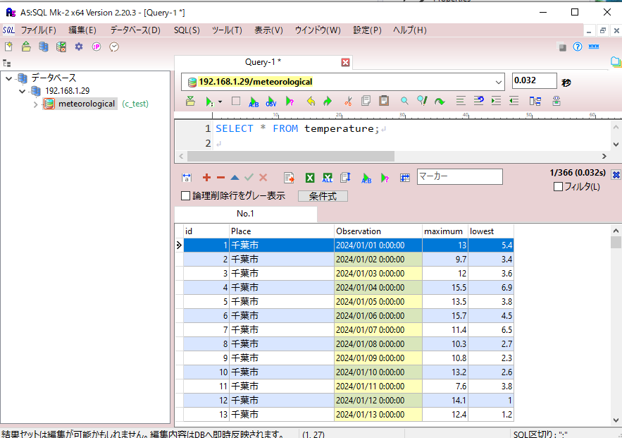
Task: Expand the meteorological database tree node
Action: click(x=36, y=104)
